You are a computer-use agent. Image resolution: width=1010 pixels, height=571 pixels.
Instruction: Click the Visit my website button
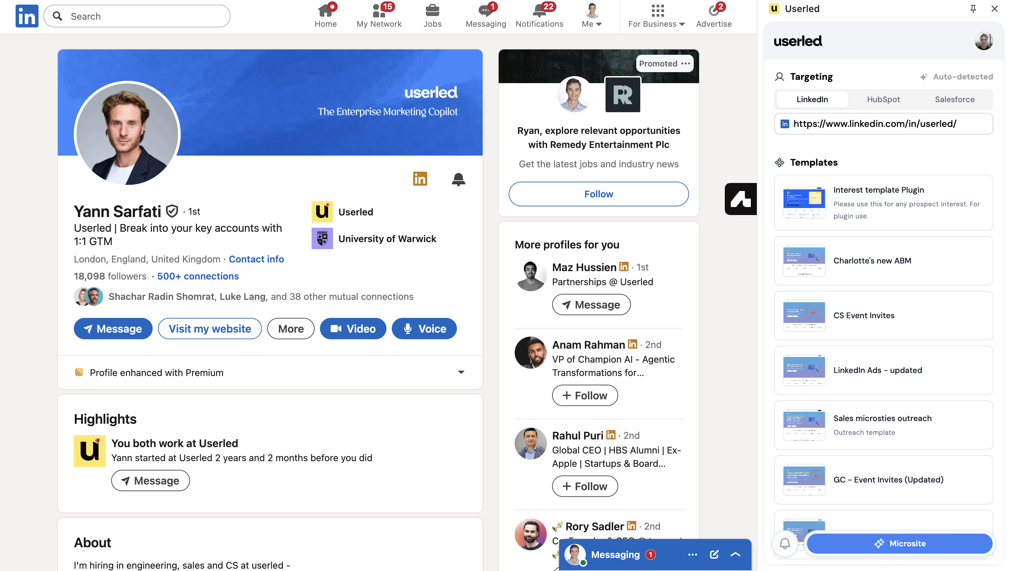click(209, 329)
